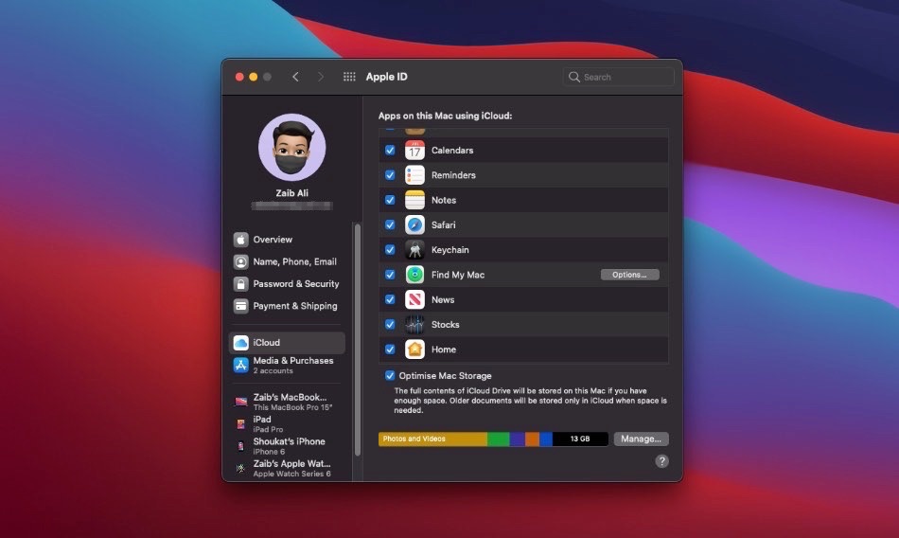Click Photos and Videos storage segment
The height and width of the screenshot is (538, 899).
tap(432, 439)
